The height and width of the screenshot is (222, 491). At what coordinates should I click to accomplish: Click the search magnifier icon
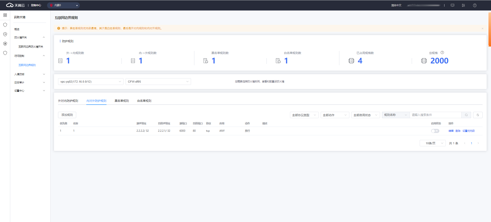(x=466, y=115)
